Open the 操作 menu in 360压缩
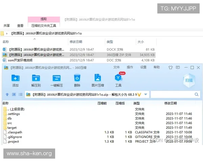The height and width of the screenshot is (162, 203). (x=130, y=67)
